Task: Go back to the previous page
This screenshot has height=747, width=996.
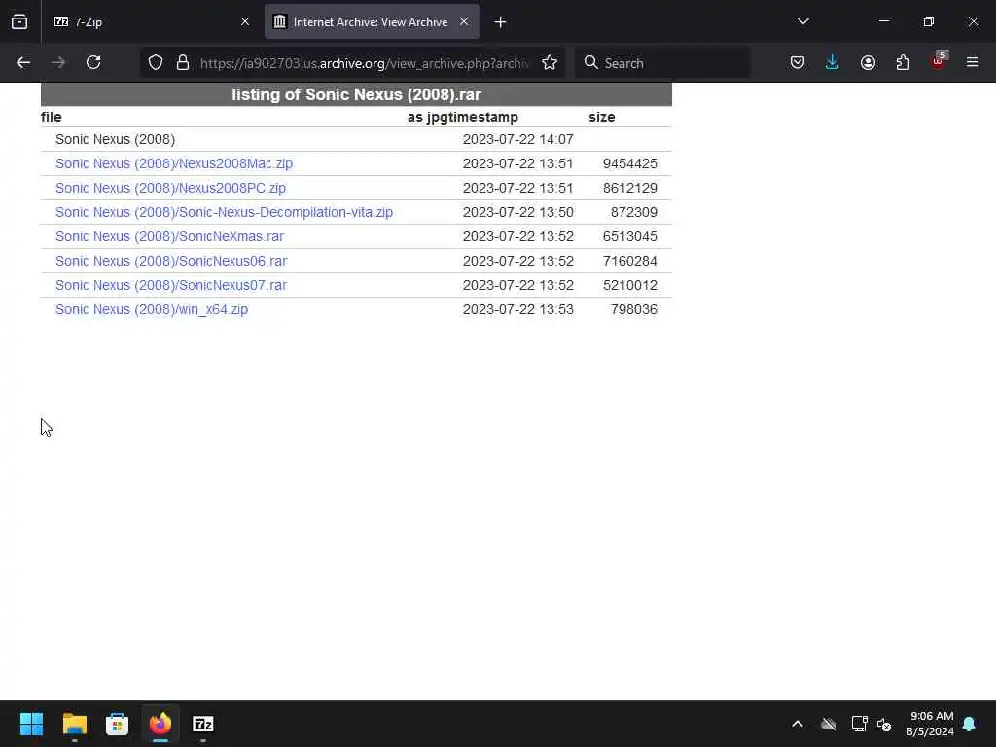Action: (x=23, y=63)
